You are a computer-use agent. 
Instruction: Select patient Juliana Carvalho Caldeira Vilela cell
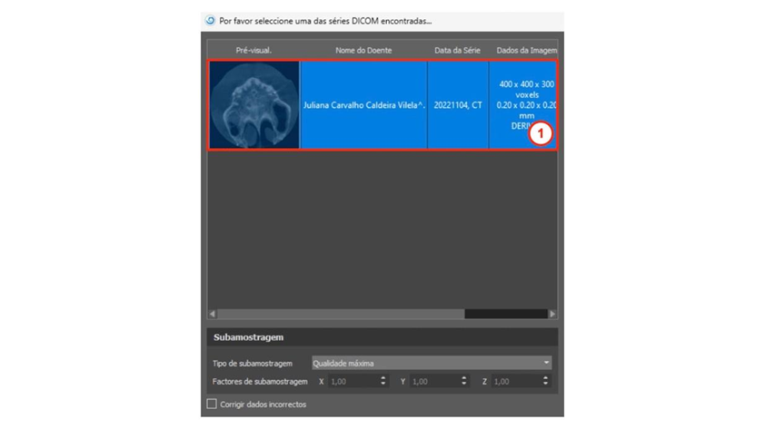point(363,105)
